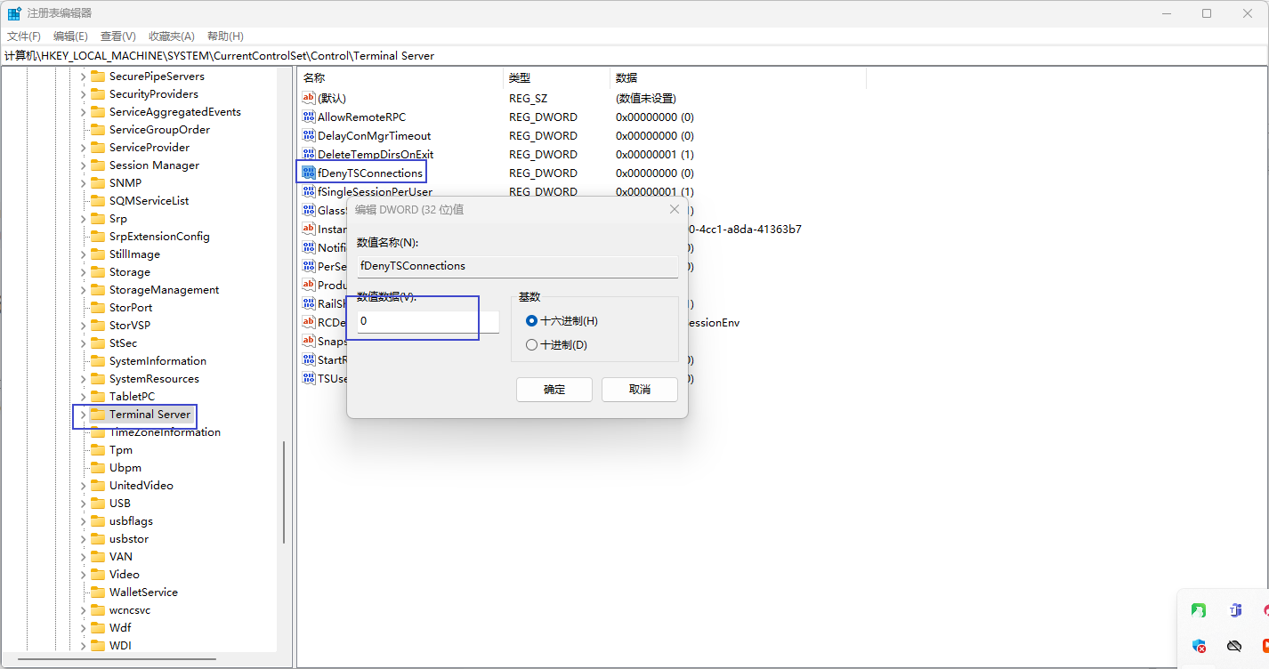Click the folder icon of Ubpm key
Image resolution: width=1269 pixels, height=669 pixels.
point(98,467)
